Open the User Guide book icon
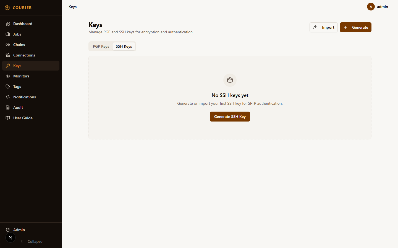398x248 pixels. [8, 118]
